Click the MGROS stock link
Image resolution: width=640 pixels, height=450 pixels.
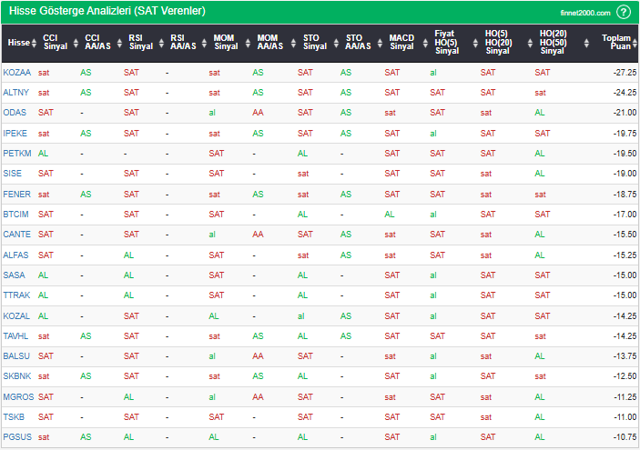[17, 396]
